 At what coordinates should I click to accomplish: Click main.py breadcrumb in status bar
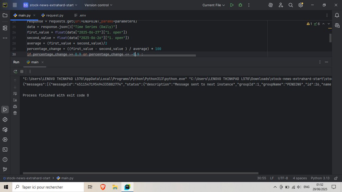pyautogui.click(x=65, y=178)
